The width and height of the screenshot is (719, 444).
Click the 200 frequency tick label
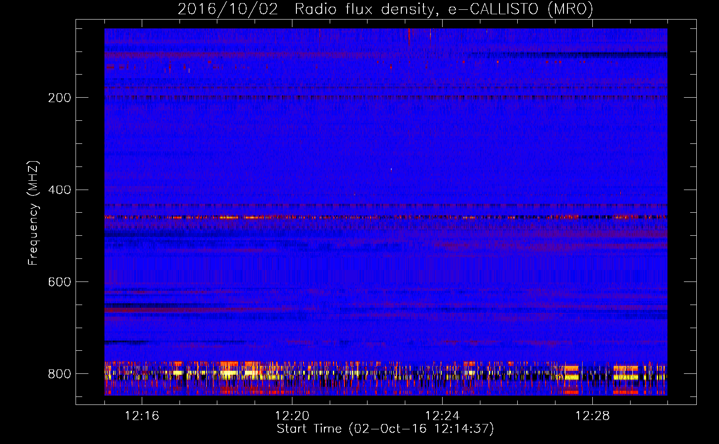(x=59, y=98)
